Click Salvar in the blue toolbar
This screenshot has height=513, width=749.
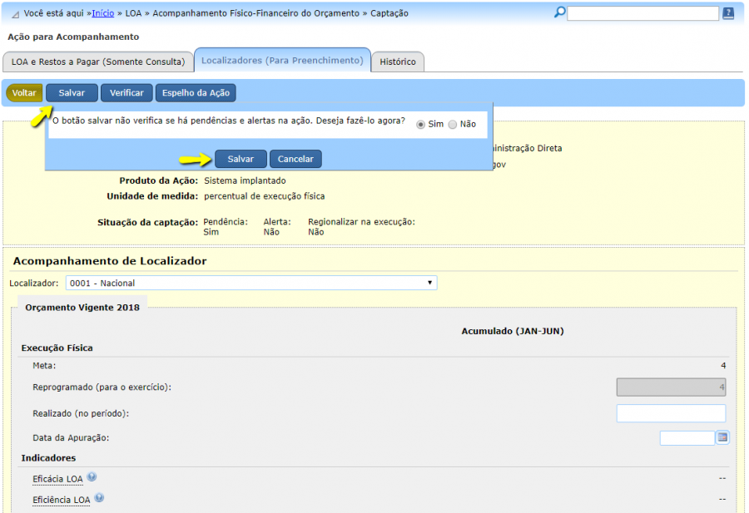tap(72, 93)
